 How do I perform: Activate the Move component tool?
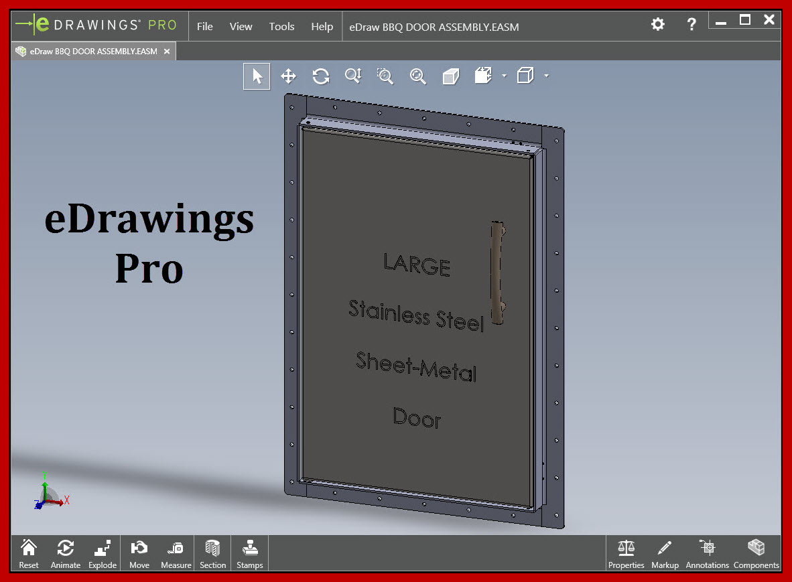tap(139, 554)
